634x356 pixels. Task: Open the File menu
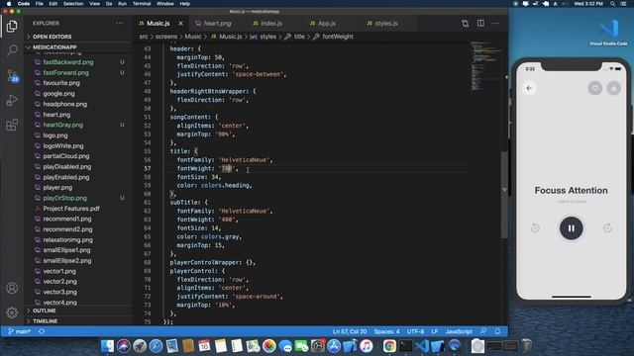(40, 4)
